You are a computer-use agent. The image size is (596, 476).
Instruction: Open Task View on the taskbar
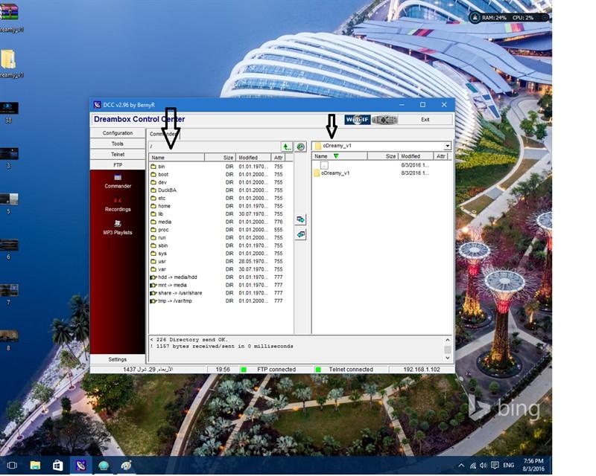click(12, 466)
